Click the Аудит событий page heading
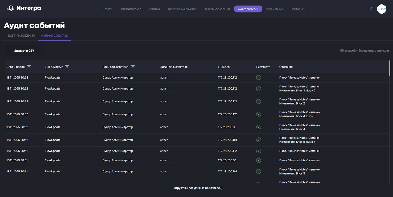 tap(34, 25)
